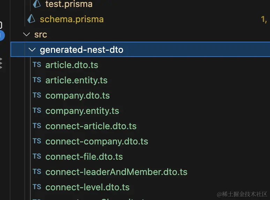Click the TS icon next to company.dto.ts

click(x=37, y=95)
